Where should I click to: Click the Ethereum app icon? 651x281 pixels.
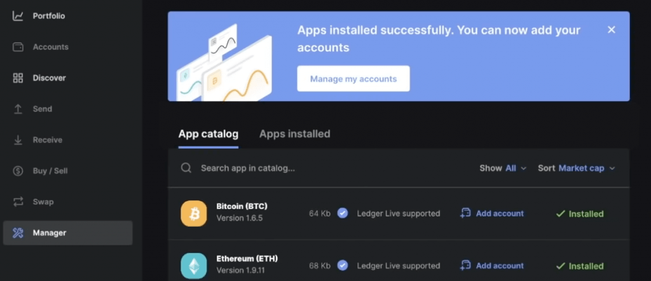point(194,266)
